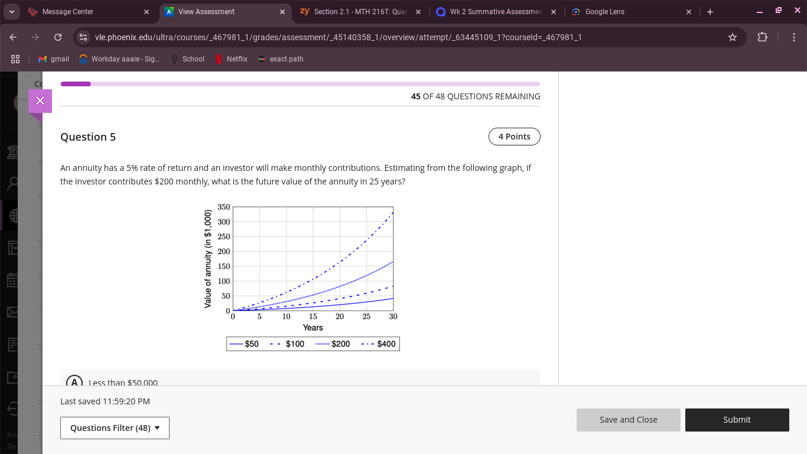Bookmark this page with the star

click(733, 37)
